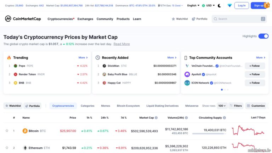The height and width of the screenshot is (153, 272).
Task: Open the Cryptocurrencies nav menu
Action: pos(61,19)
